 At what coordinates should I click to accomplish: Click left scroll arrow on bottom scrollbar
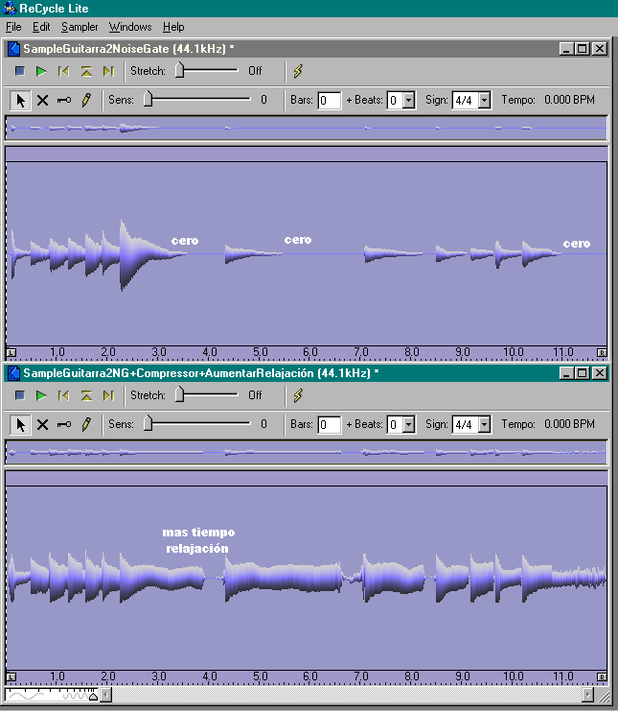click(105, 695)
